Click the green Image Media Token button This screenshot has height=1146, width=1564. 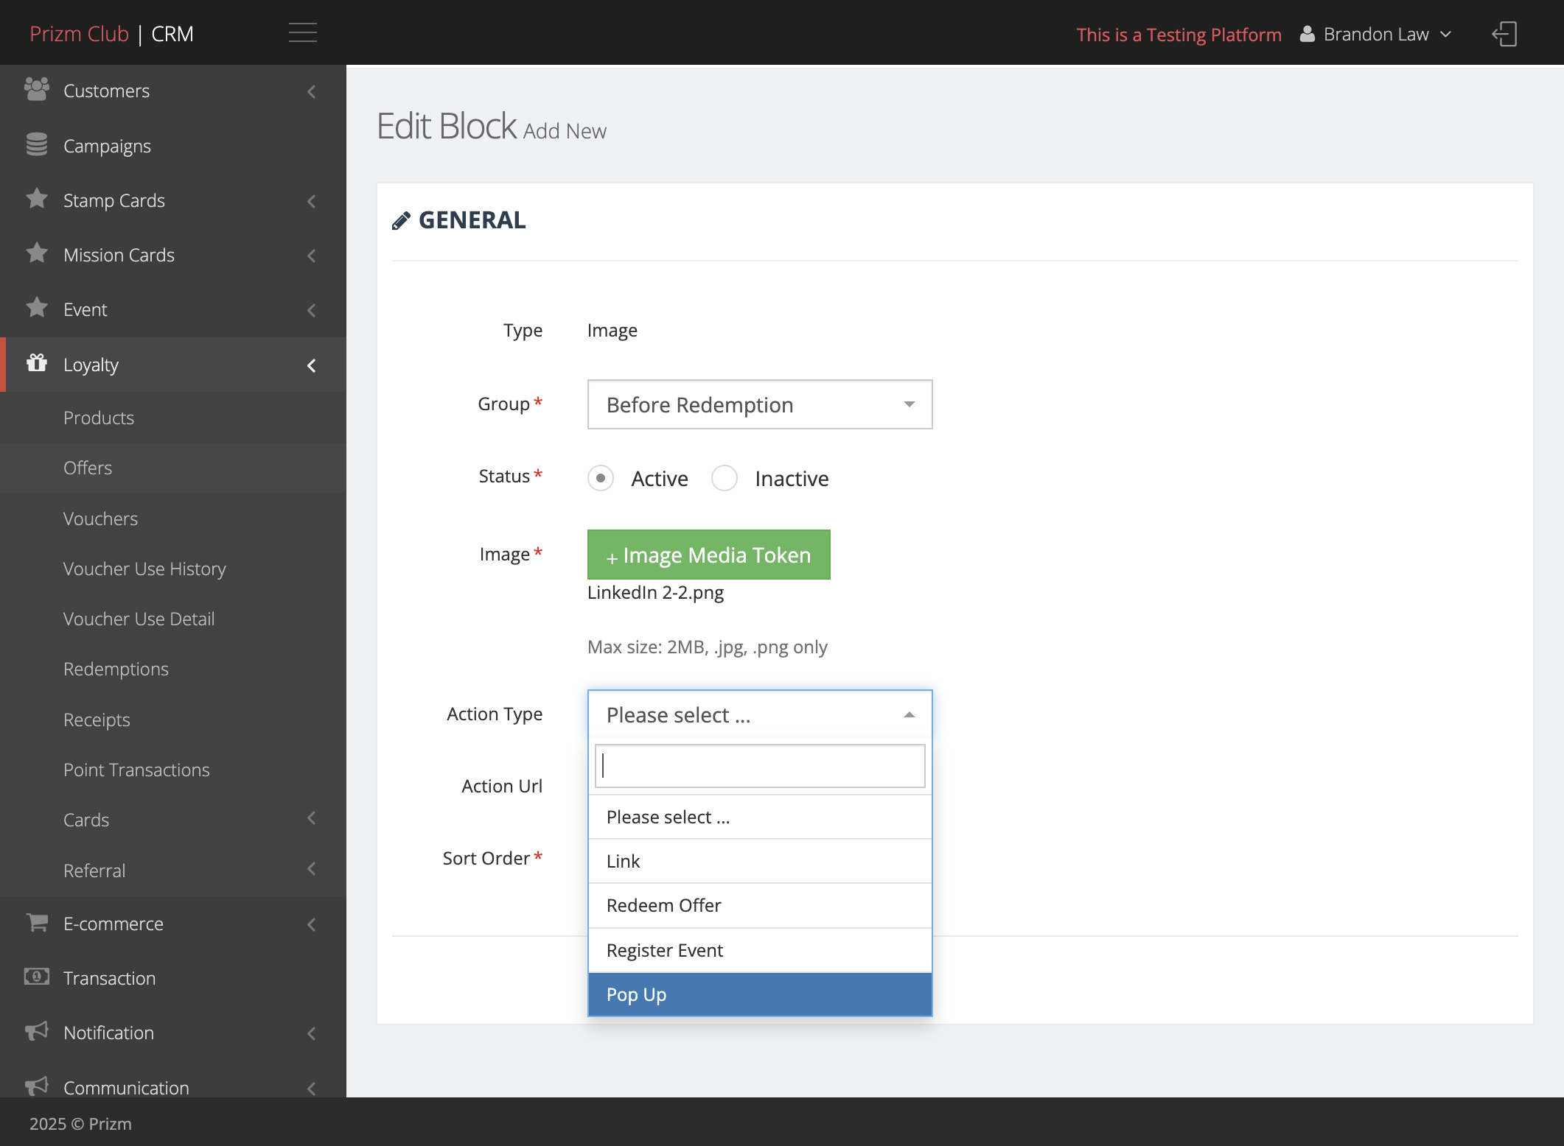(708, 555)
